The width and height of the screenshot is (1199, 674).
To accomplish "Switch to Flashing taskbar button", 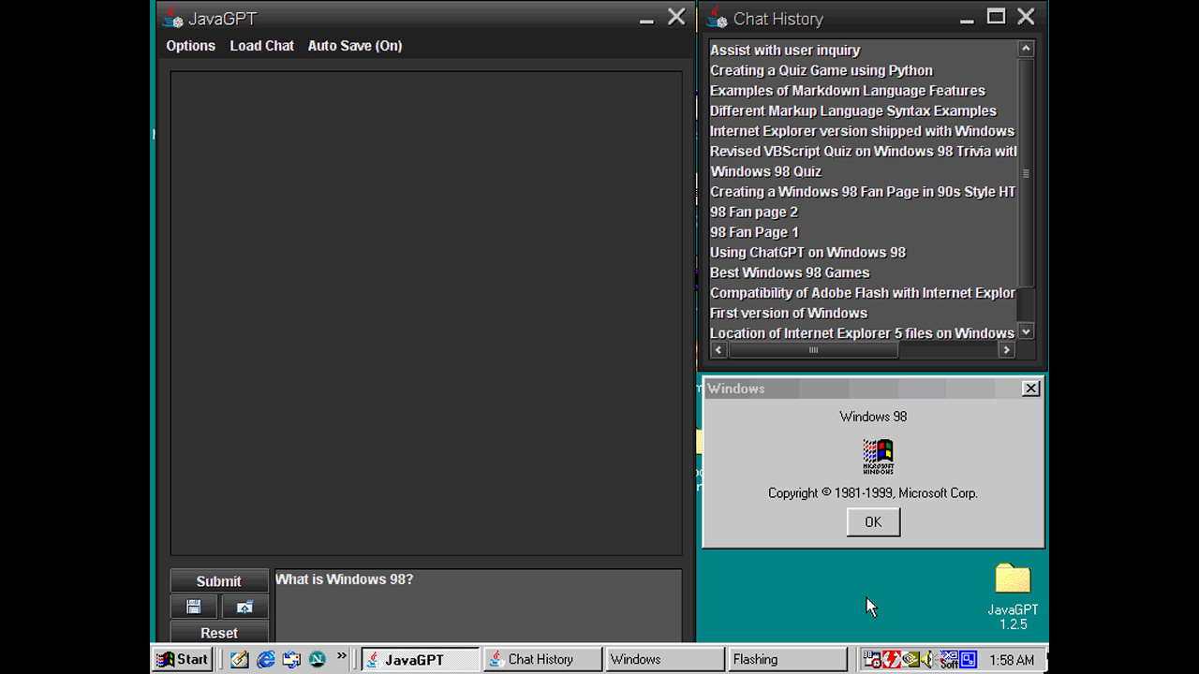I will (788, 659).
